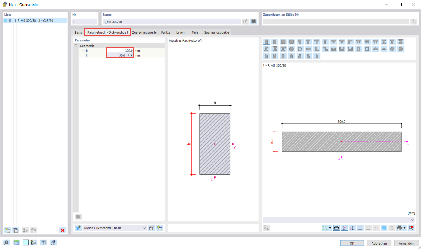Image resolution: width=421 pixels, height=249 pixels.
Task: Select the circle cross-section shape
Action: [x=291, y=49]
